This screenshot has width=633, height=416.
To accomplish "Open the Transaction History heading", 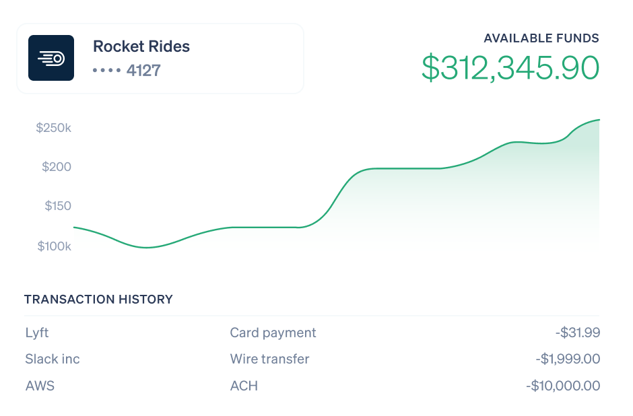I will point(98,300).
